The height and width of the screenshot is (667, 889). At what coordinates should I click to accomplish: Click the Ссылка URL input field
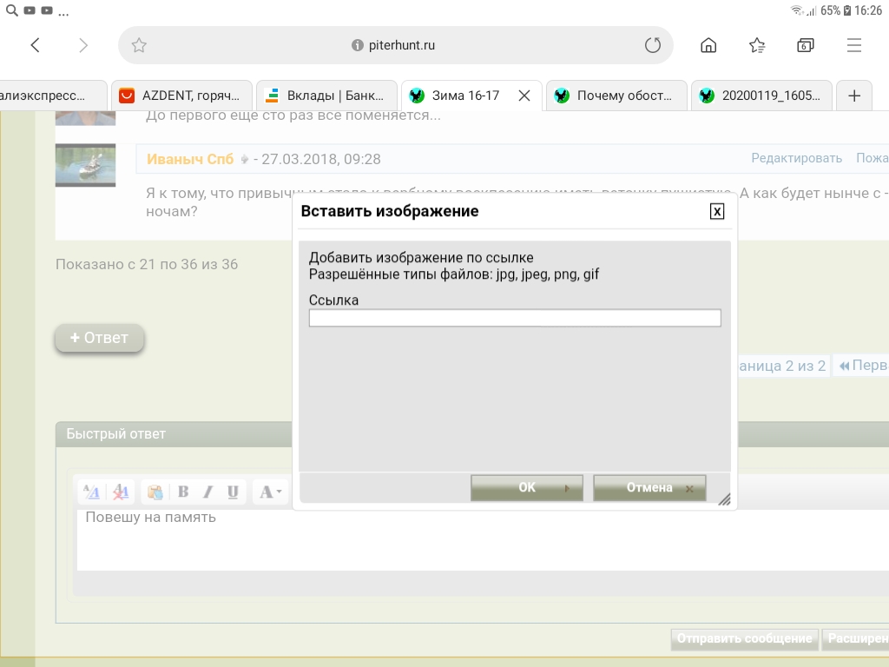click(515, 319)
